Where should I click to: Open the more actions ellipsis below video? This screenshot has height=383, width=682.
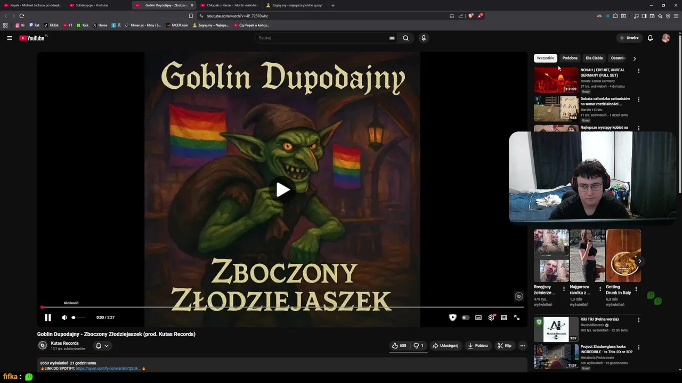click(522, 345)
